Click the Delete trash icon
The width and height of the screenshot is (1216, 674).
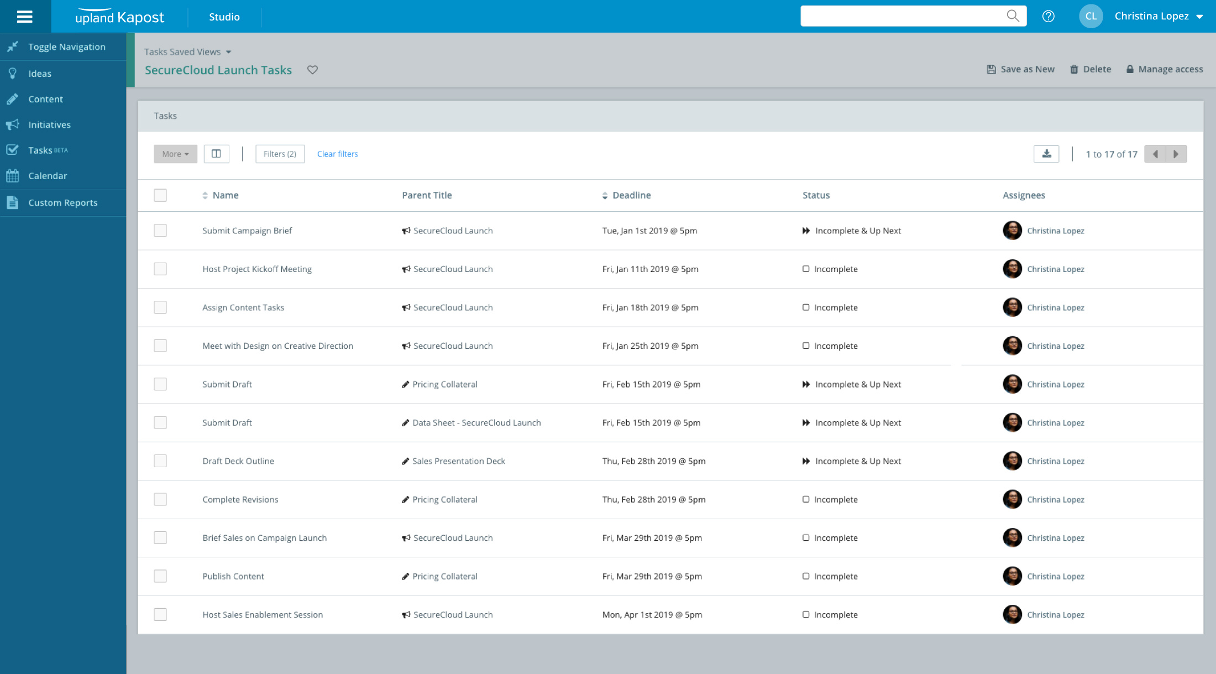(x=1074, y=69)
